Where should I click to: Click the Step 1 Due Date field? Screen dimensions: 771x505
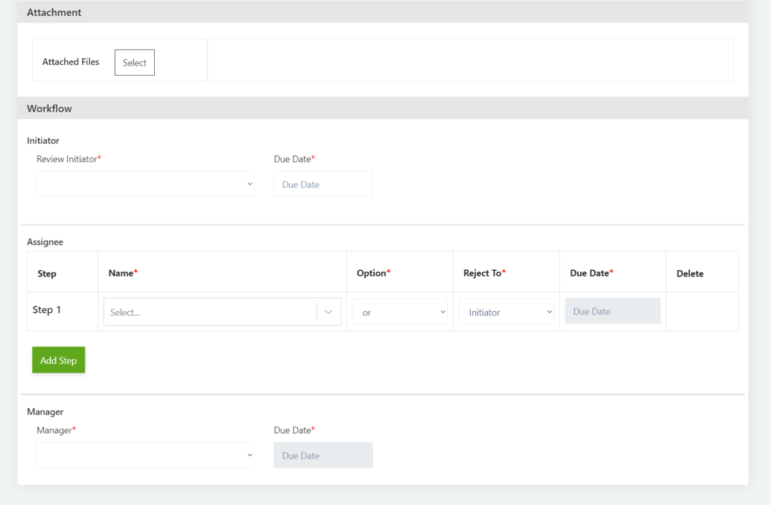(x=612, y=311)
